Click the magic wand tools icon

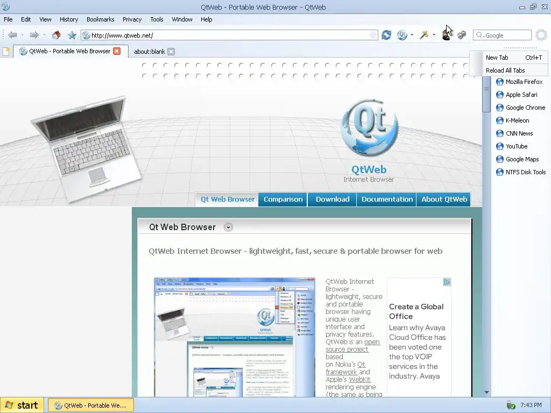(x=424, y=35)
